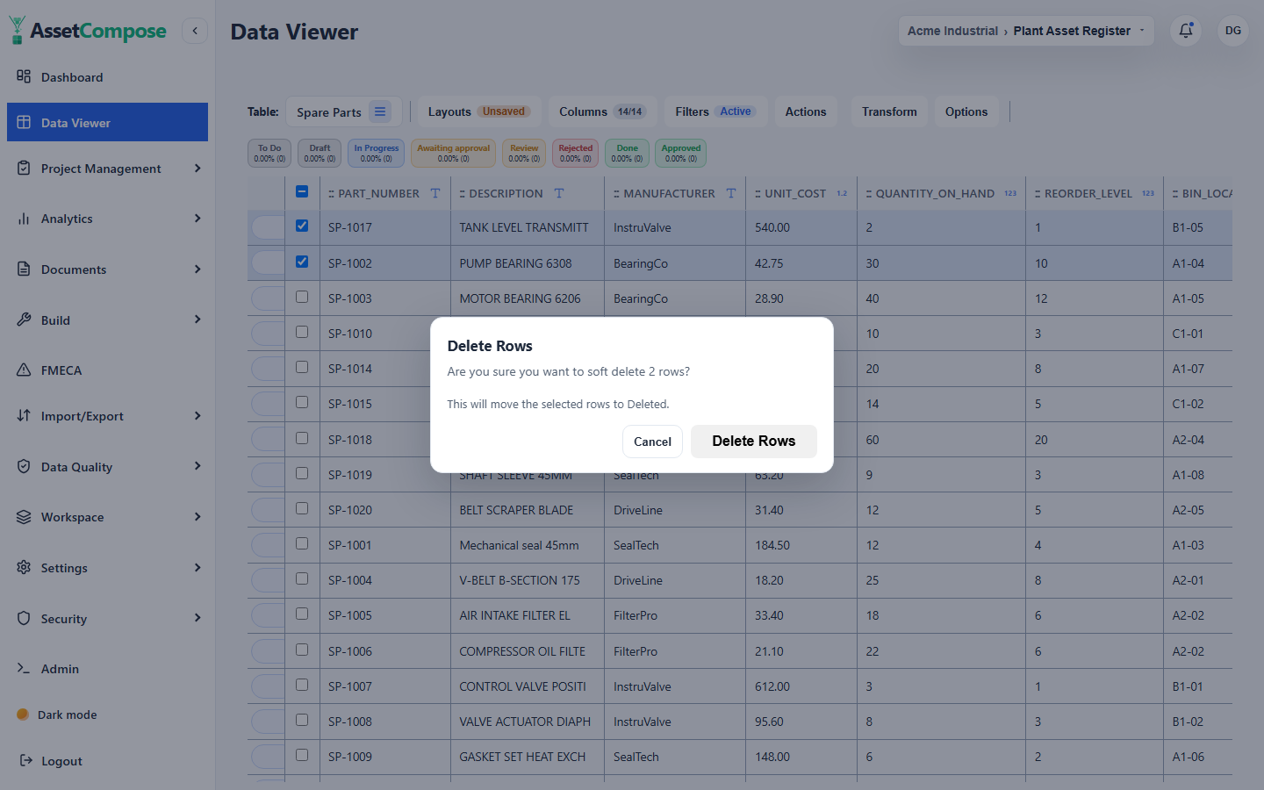The image size is (1264, 790).
Task: Open the Layouts menu
Action: pos(478,111)
